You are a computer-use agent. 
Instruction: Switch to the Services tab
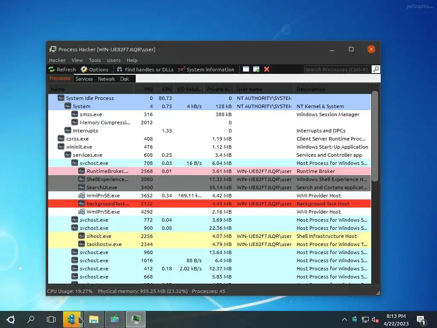pos(84,79)
